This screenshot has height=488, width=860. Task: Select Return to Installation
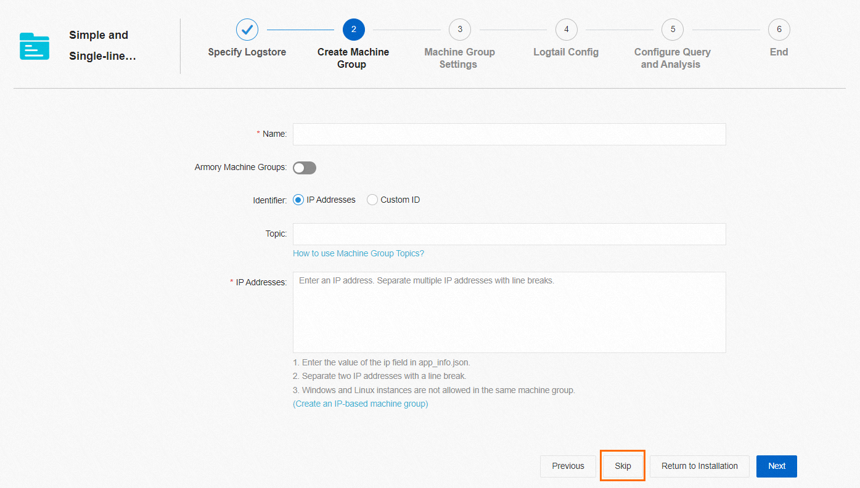(699, 466)
